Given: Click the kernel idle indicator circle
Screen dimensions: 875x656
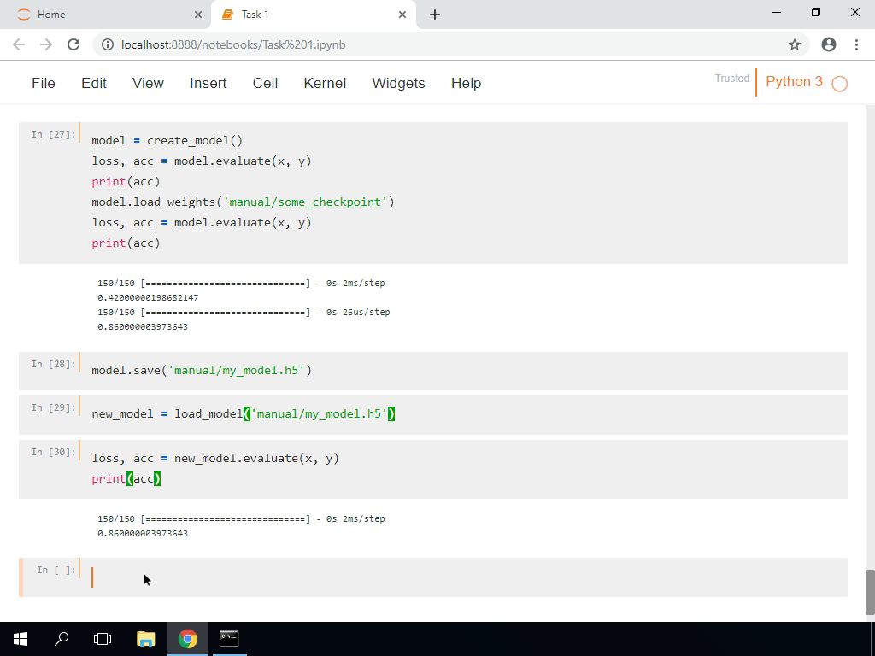Looking at the screenshot, I should click(839, 84).
